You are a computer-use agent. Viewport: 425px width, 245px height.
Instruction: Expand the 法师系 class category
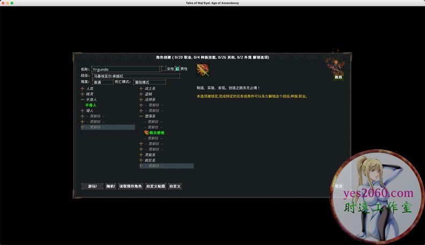click(150, 99)
